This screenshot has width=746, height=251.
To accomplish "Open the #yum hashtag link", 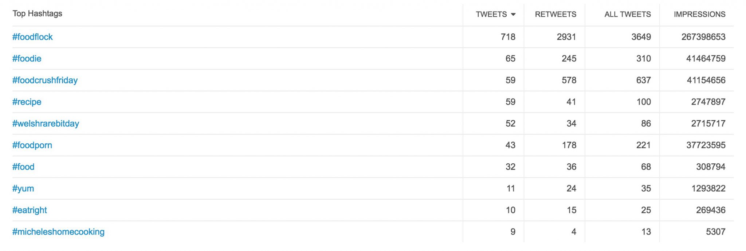I will 23,188.
